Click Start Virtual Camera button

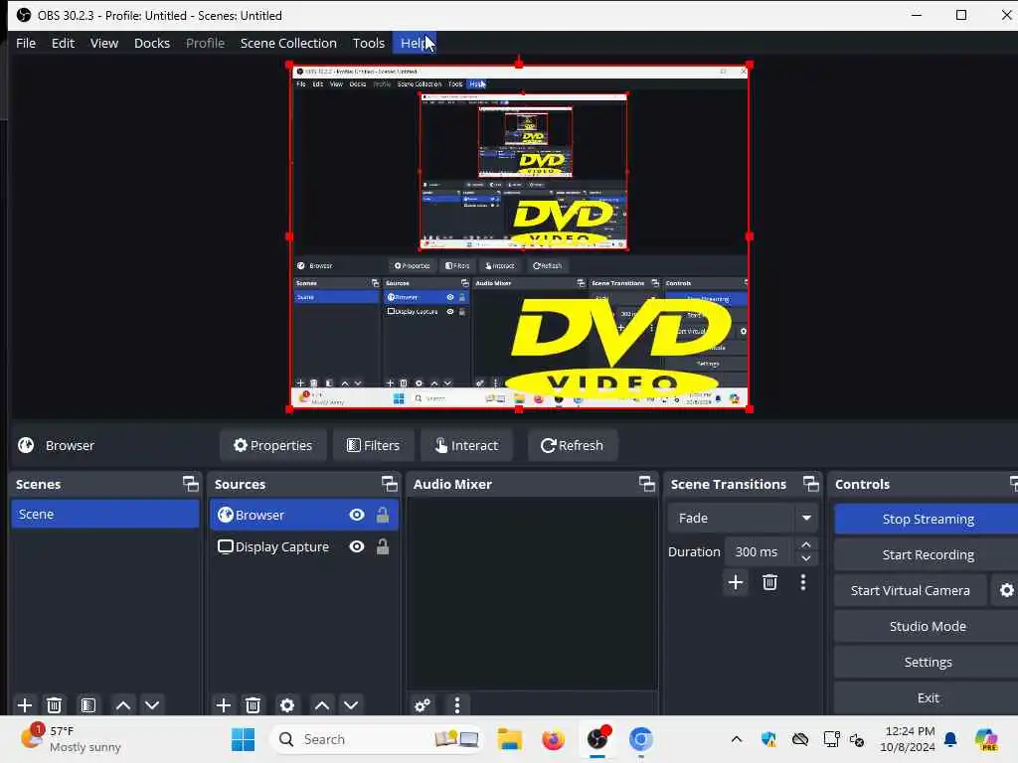911,590
